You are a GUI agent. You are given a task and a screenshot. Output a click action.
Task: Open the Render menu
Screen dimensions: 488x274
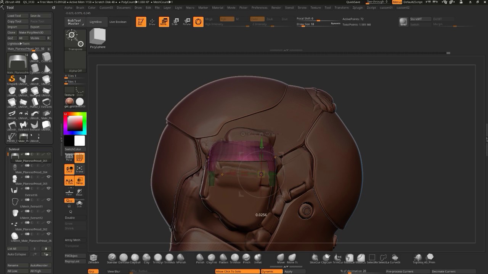[276, 8]
